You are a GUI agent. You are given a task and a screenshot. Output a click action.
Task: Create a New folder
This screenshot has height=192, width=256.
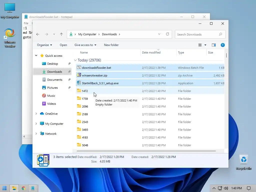(111, 45)
